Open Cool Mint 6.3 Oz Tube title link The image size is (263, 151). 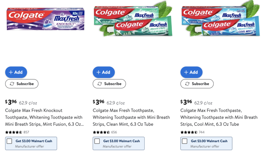click(219, 117)
